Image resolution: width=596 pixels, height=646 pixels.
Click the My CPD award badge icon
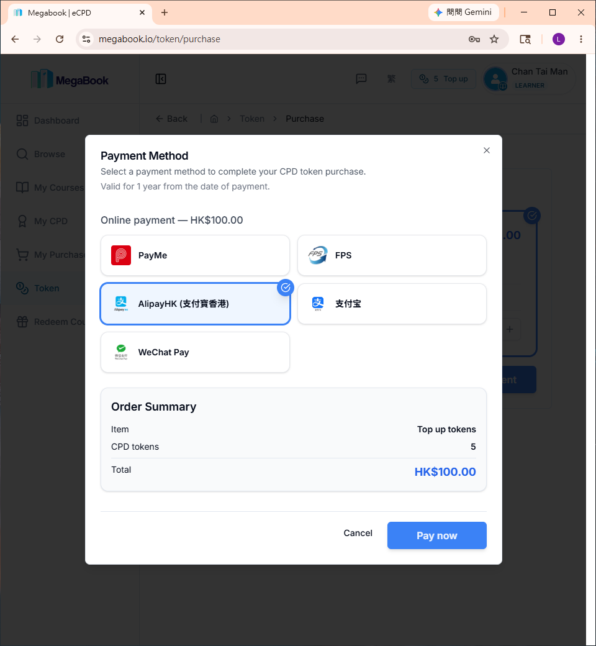[22, 221]
